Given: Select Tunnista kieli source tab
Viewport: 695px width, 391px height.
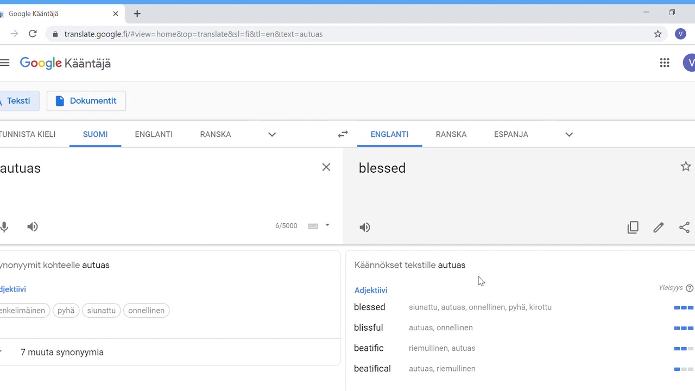Looking at the screenshot, I should click(27, 134).
